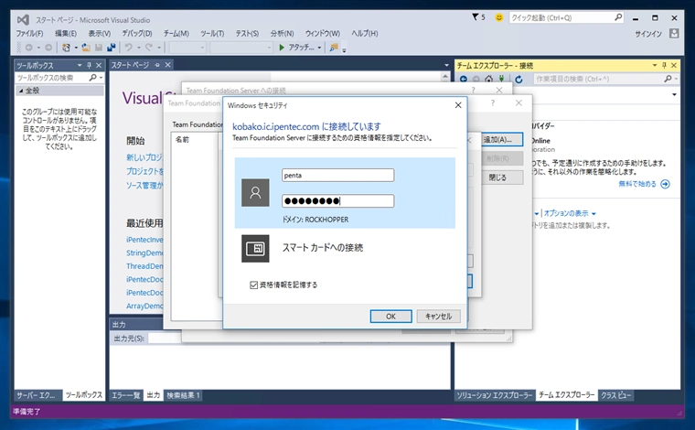
Task: Open the チーム(M) menu
Action: [x=176, y=33]
